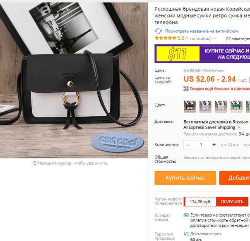Click the QR code icon for app discounts
The width and height of the screenshot is (250, 241).
[x=186, y=88]
